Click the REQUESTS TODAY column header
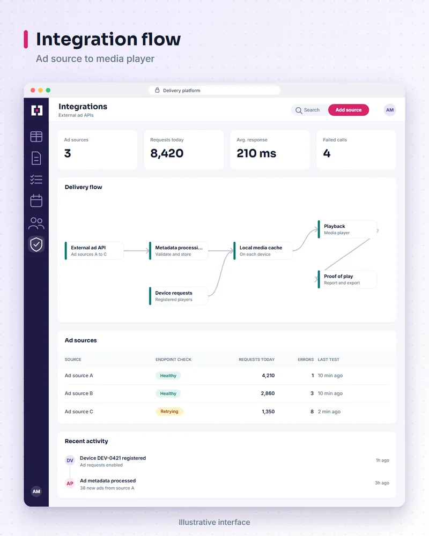 coord(256,360)
